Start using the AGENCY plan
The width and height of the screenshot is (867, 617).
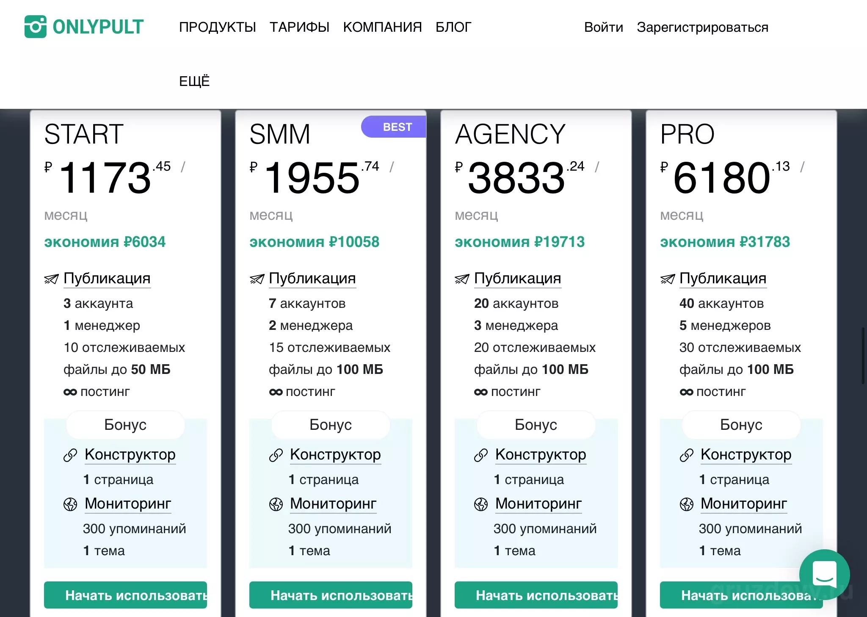click(536, 595)
